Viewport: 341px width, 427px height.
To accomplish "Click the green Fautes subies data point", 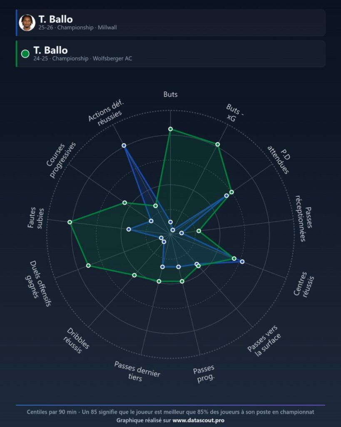I will coord(70,222).
